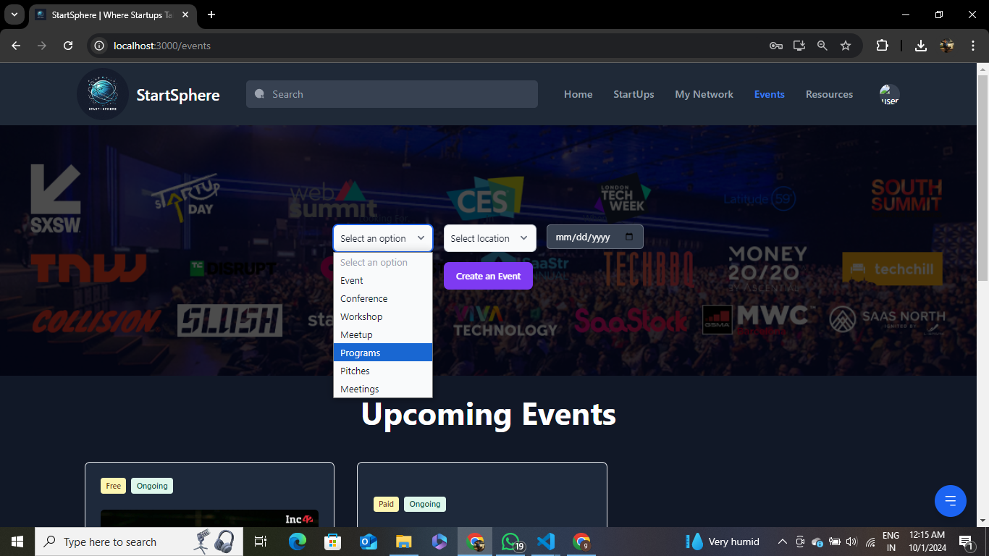
Task: Open the Extensions puzzle icon
Action: point(882,46)
